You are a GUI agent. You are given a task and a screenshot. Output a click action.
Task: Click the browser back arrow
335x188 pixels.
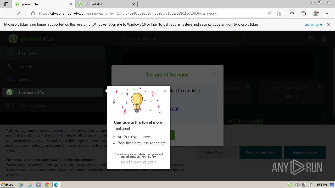[x=7, y=13]
